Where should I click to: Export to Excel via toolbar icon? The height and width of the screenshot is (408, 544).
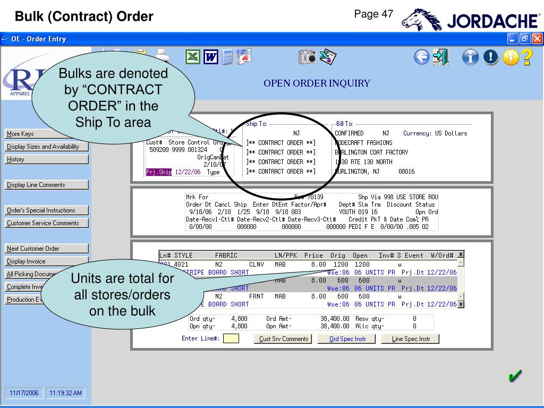pos(192,57)
